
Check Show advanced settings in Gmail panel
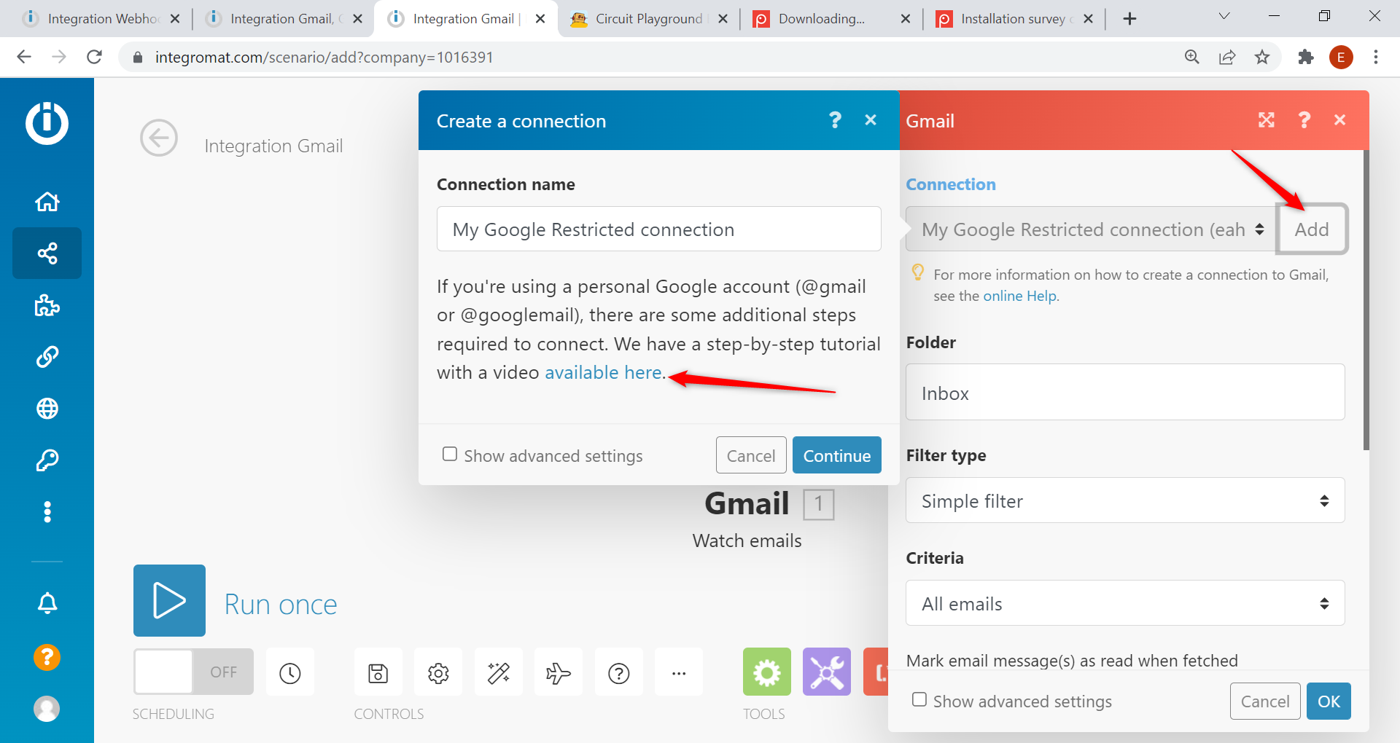click(919, 700)
